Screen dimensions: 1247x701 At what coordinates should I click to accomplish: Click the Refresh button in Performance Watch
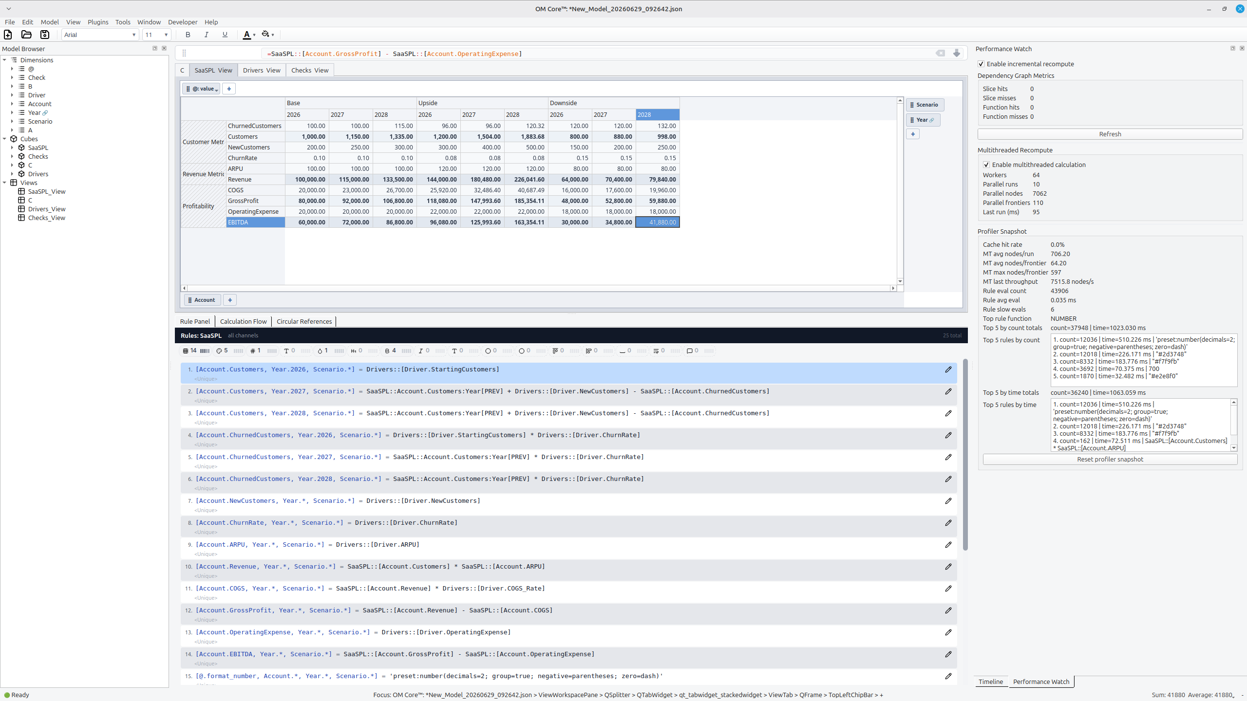click(x=1110, y=134)
